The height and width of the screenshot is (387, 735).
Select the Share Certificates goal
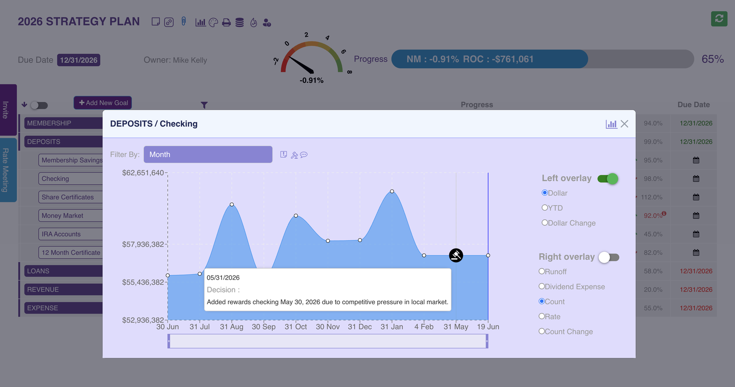71,197
